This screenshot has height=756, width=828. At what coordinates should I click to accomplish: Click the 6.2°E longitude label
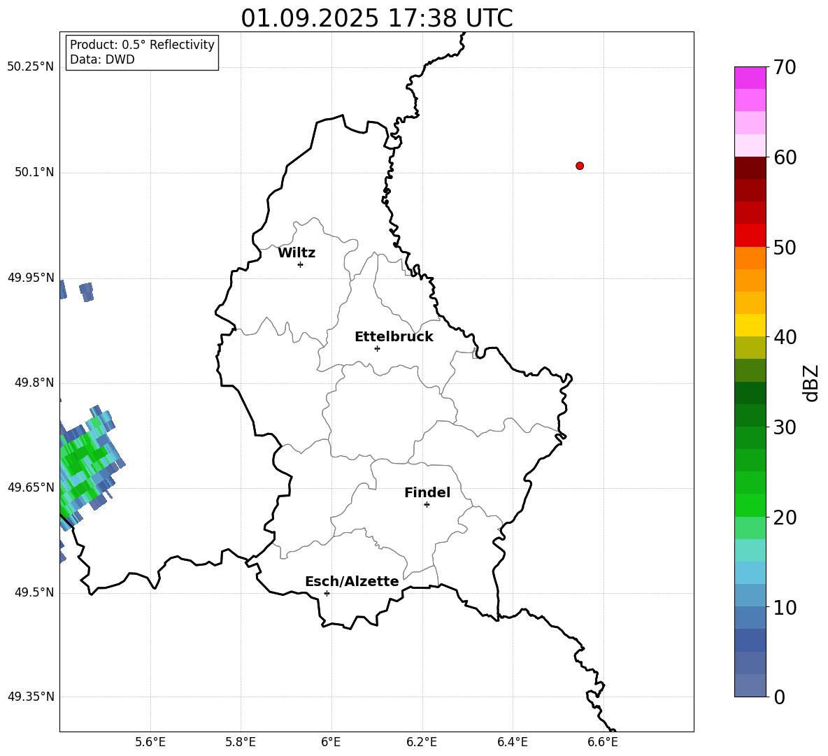[422, 742]
